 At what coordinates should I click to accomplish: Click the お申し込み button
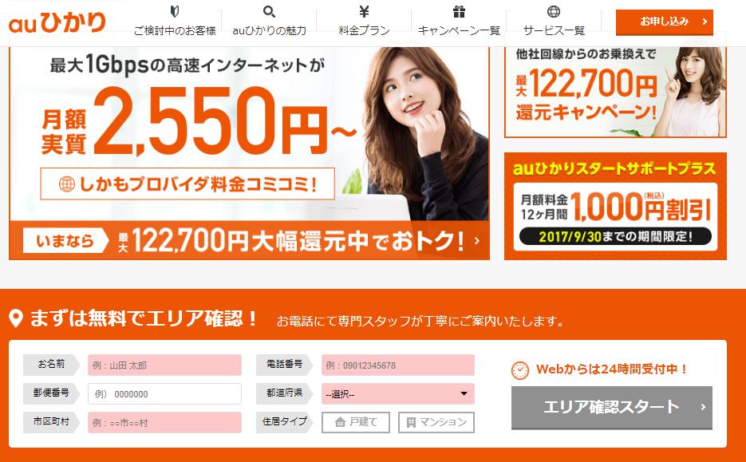tap(664, 22)
